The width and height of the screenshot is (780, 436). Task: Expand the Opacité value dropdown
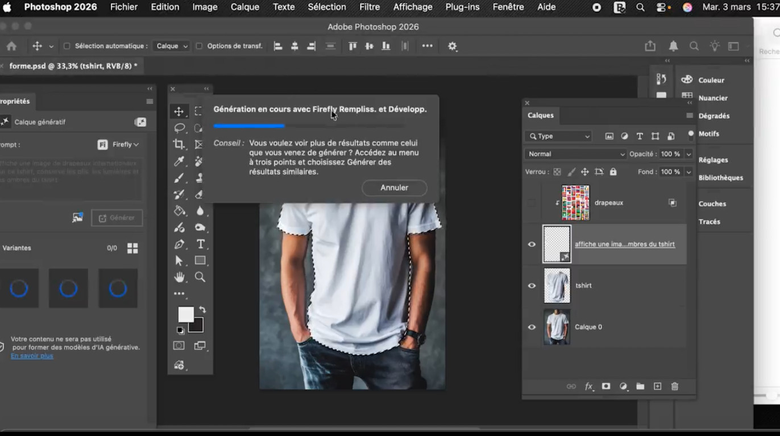[x=688, y=154]
